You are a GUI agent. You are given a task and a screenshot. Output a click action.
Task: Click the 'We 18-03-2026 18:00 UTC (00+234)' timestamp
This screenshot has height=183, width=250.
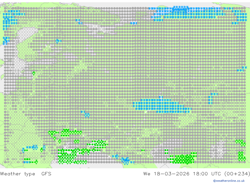point(196,174)
